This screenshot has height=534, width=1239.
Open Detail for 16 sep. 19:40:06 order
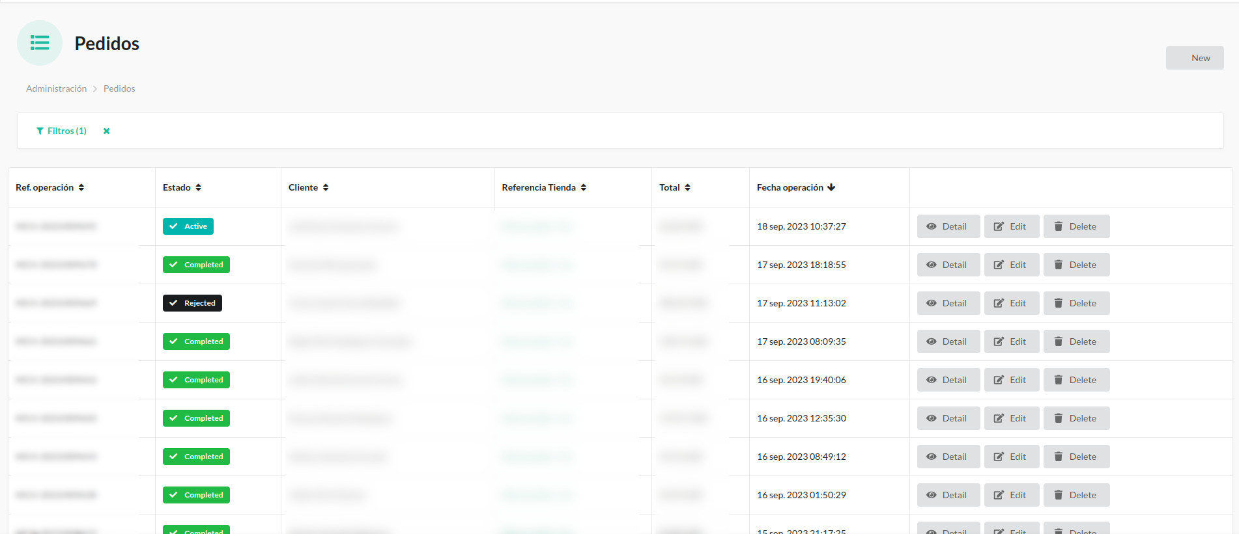coord(948,380)
